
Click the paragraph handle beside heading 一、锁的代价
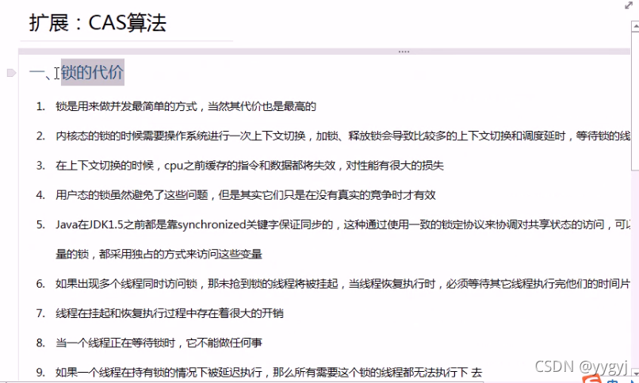click(x=10, y=73)
